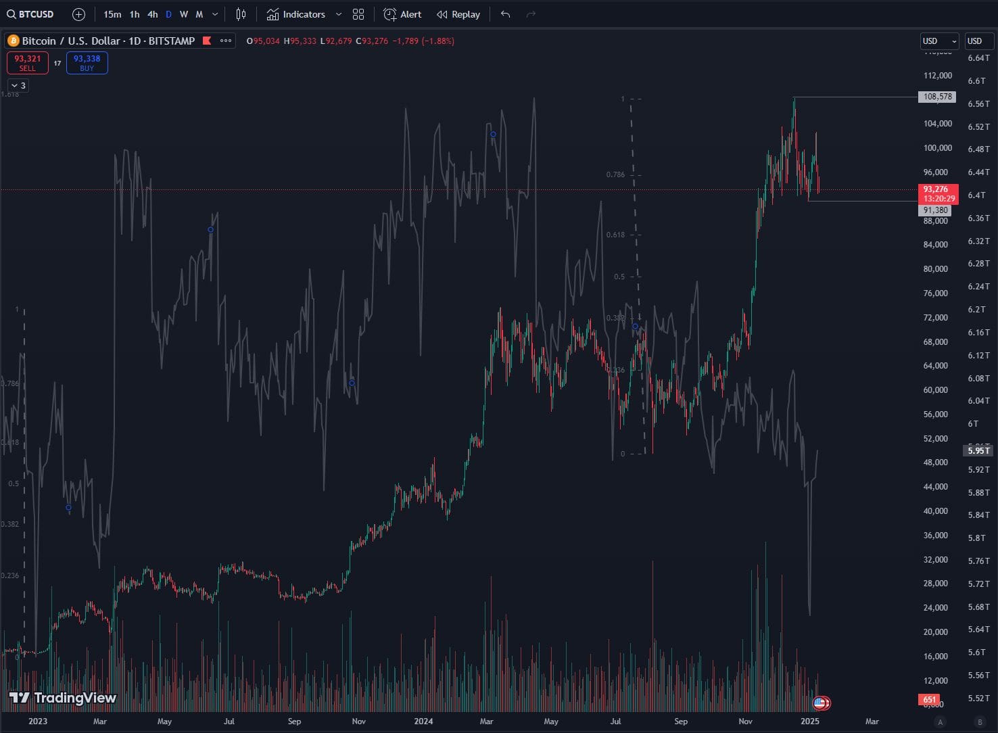Click the current price 93,276 label

pos(938,194)
